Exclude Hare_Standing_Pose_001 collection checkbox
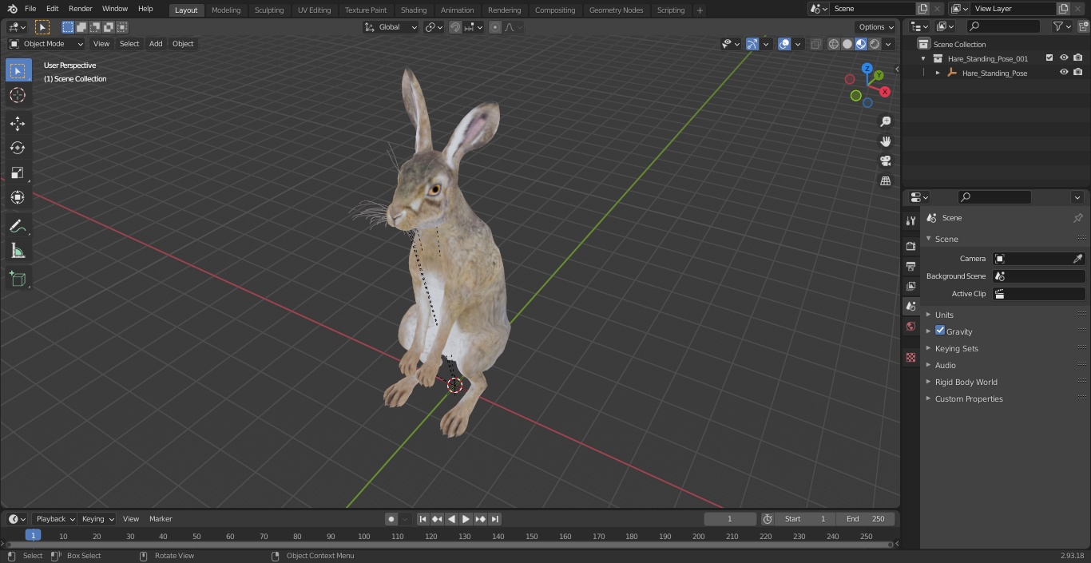 [1049, 58]
